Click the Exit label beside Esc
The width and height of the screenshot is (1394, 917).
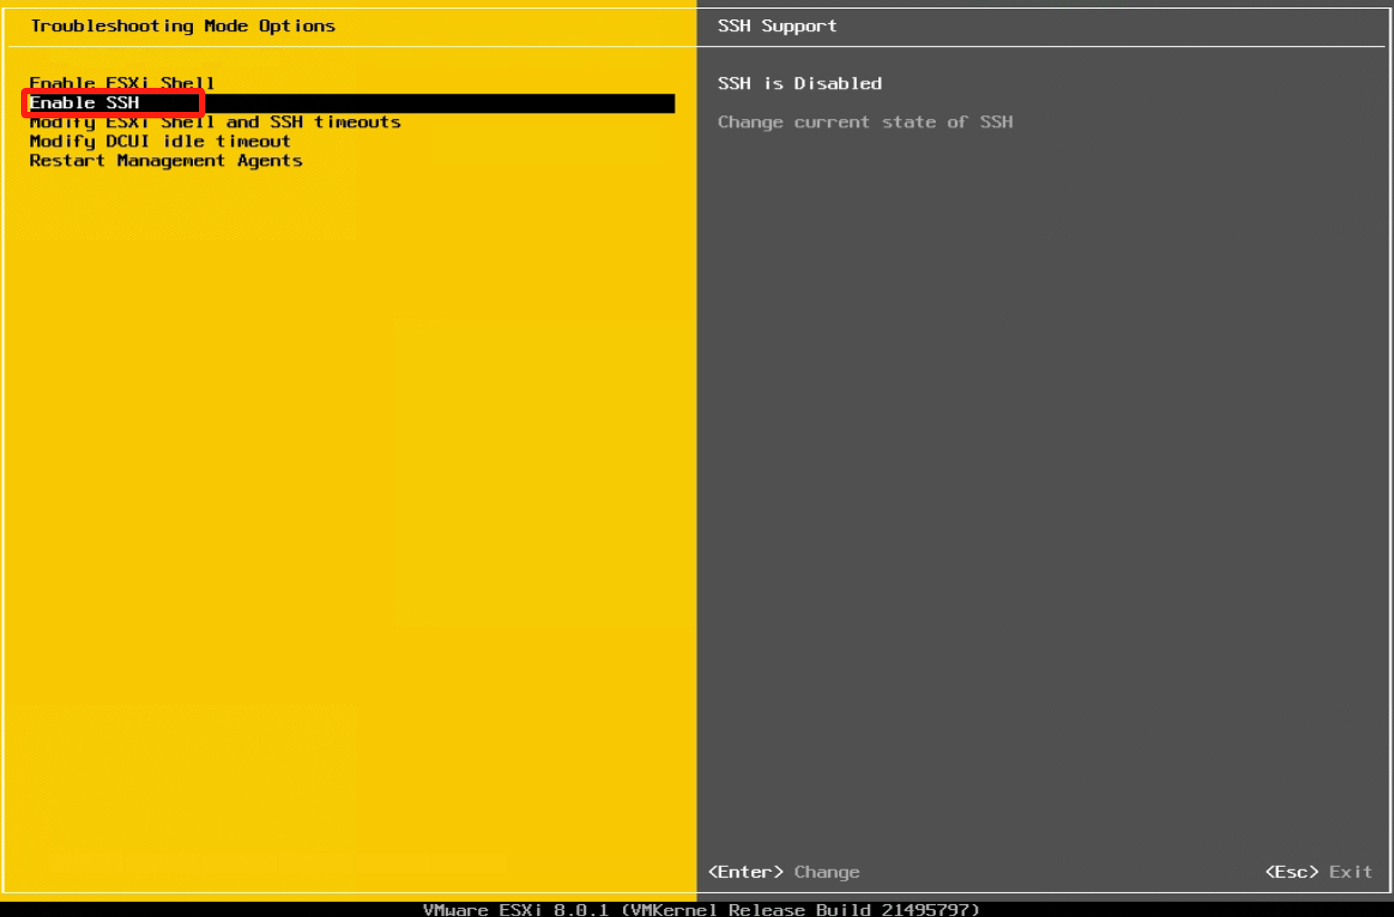pos(1350,872)
